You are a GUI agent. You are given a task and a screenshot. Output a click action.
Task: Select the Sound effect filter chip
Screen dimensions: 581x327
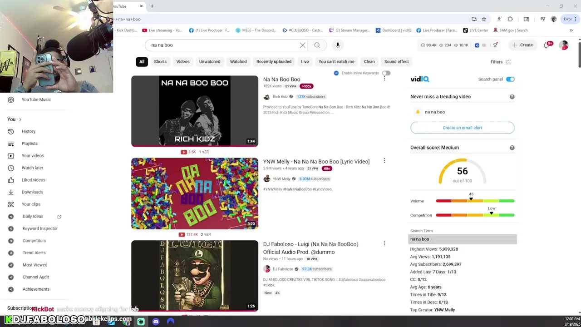(x=397, y=62)
